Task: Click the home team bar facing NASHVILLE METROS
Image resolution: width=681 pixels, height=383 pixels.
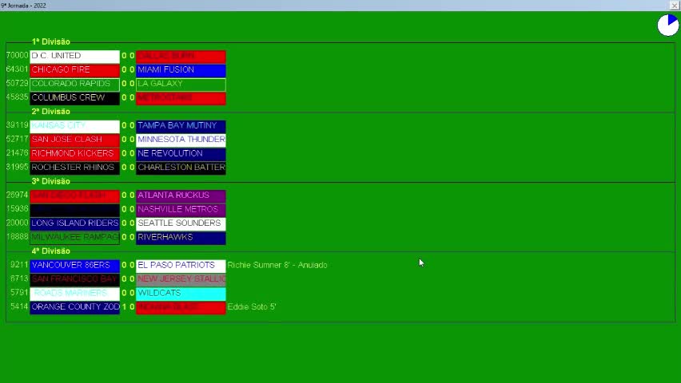Action: [x=74, y=210]
